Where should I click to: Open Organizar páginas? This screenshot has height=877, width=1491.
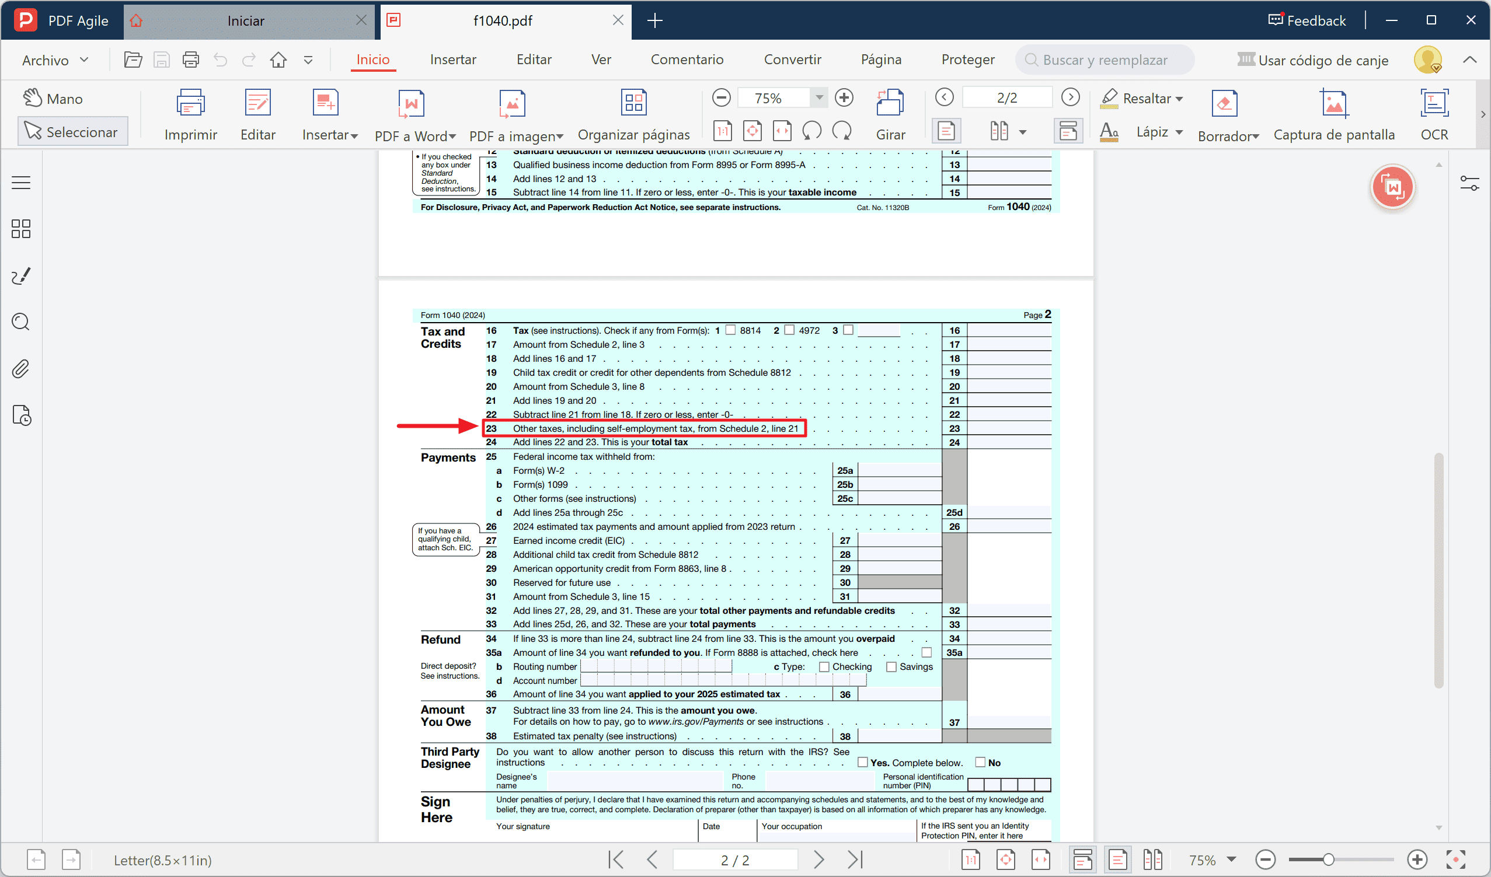[633, 116]
